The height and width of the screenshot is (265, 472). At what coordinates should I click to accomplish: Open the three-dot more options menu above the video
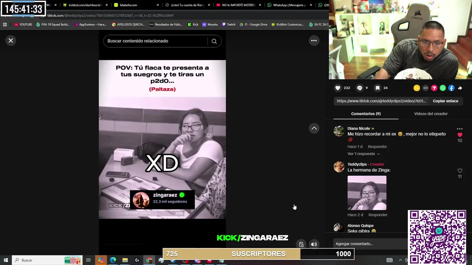314,40
